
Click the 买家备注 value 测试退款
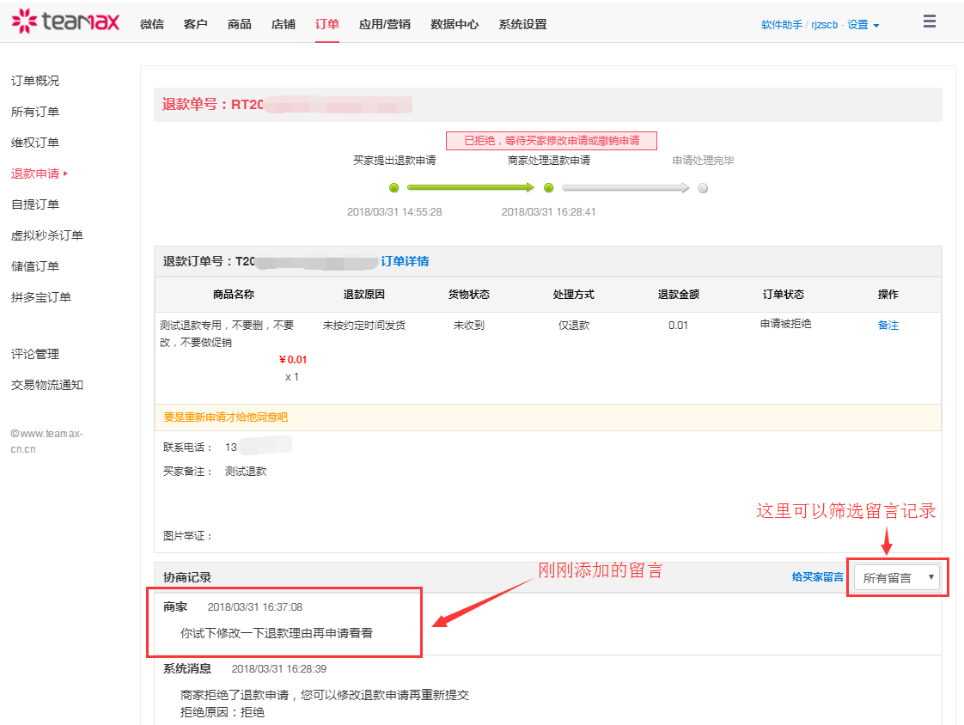tap(246, 471)
